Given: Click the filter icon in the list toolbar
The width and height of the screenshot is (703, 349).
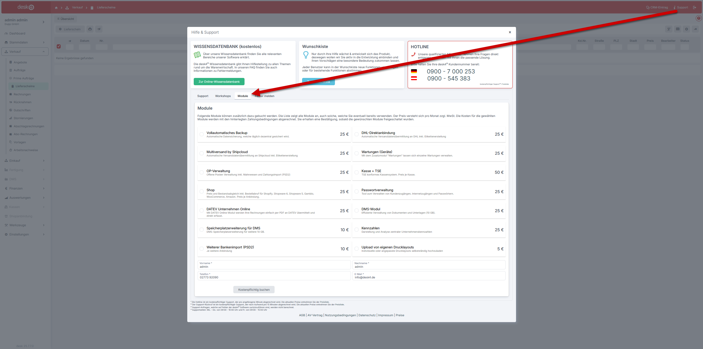Looking at the screenshot, I should 669,29.
